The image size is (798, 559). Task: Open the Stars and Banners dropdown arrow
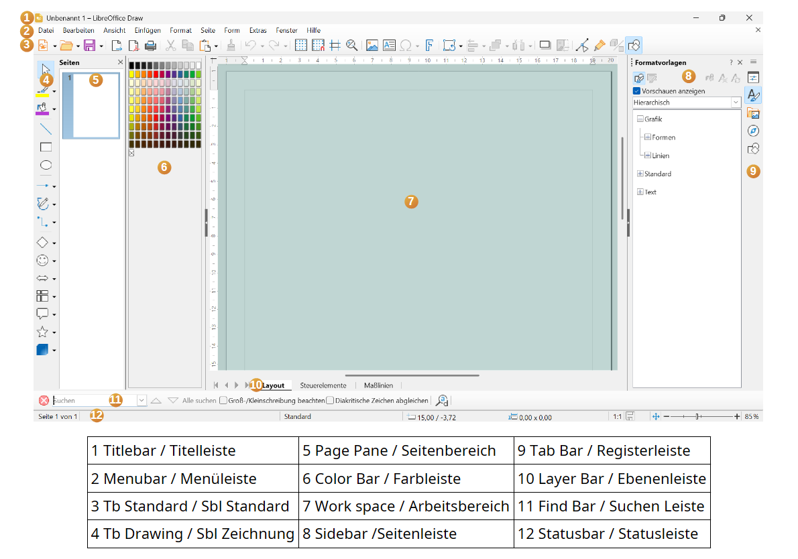click(54, 332)
